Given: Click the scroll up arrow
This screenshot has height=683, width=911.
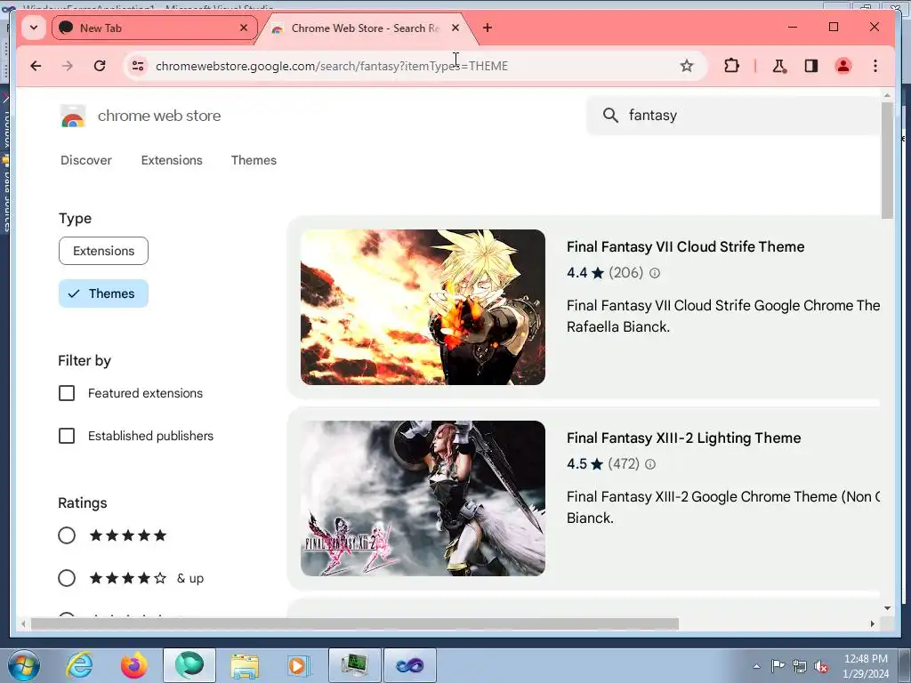Looking at the screenshot, I should (x=887, y=96).
